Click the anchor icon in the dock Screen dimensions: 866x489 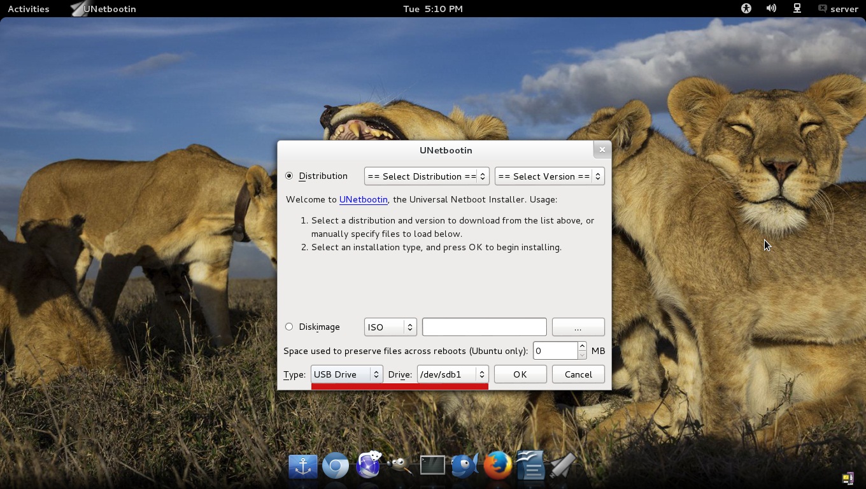pos(303,465)
